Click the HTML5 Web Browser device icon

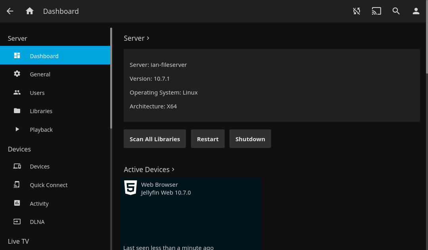tap(130, 187)
